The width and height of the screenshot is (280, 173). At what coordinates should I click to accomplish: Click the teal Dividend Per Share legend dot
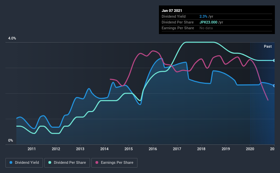[x=50, y=162]
